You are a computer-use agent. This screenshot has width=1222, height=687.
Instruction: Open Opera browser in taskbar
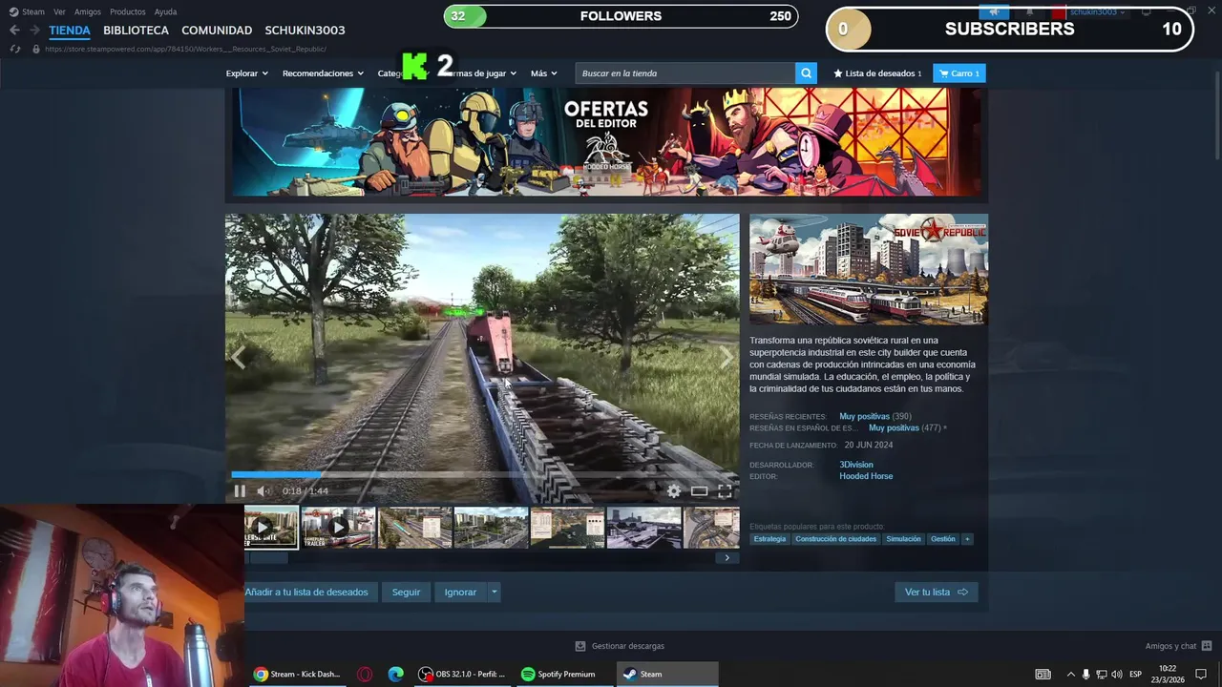click(x=365, y=674)
